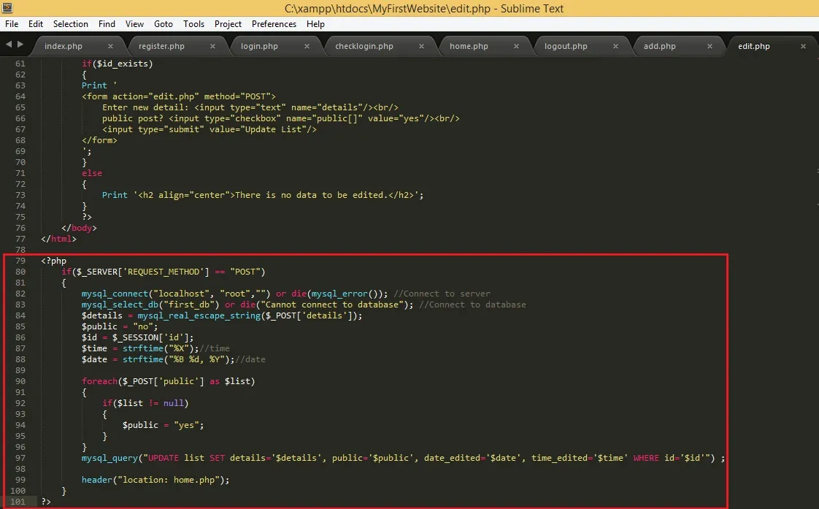Open the Selection menu
Viewport: 819px width, 509px height.
[71, 24]
